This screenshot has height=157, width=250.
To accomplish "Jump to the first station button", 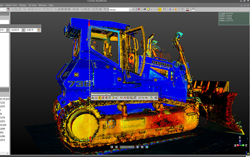I will [112, 147].
